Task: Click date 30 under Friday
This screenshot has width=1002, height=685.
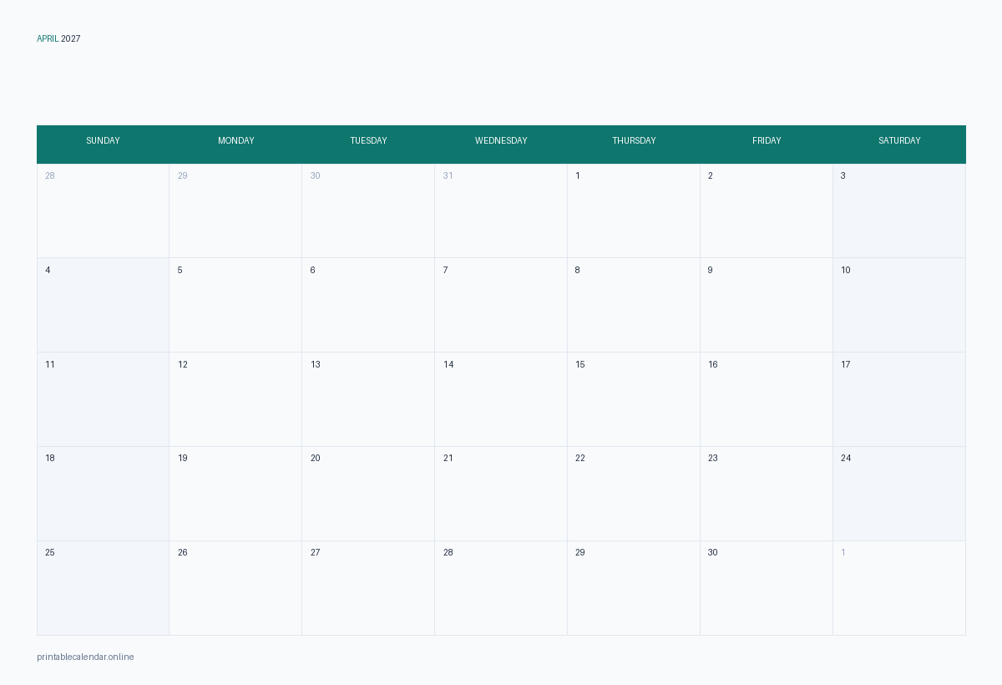Action: 713,553
